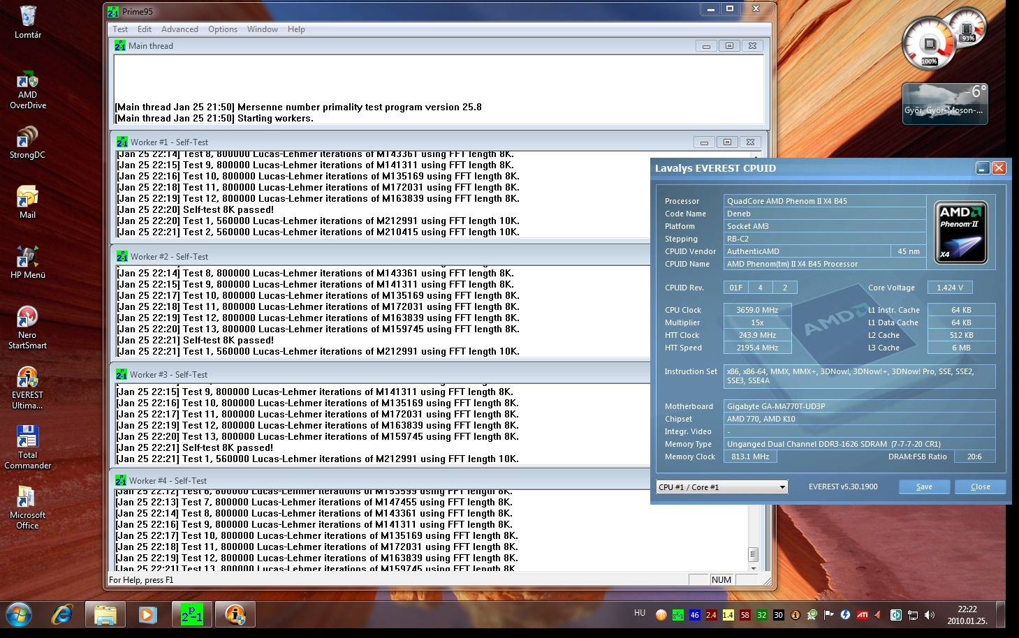Click the Memory Clock value 813.1 MHz
Screen dimensions: 1019x638
click(x=750, y=457)
